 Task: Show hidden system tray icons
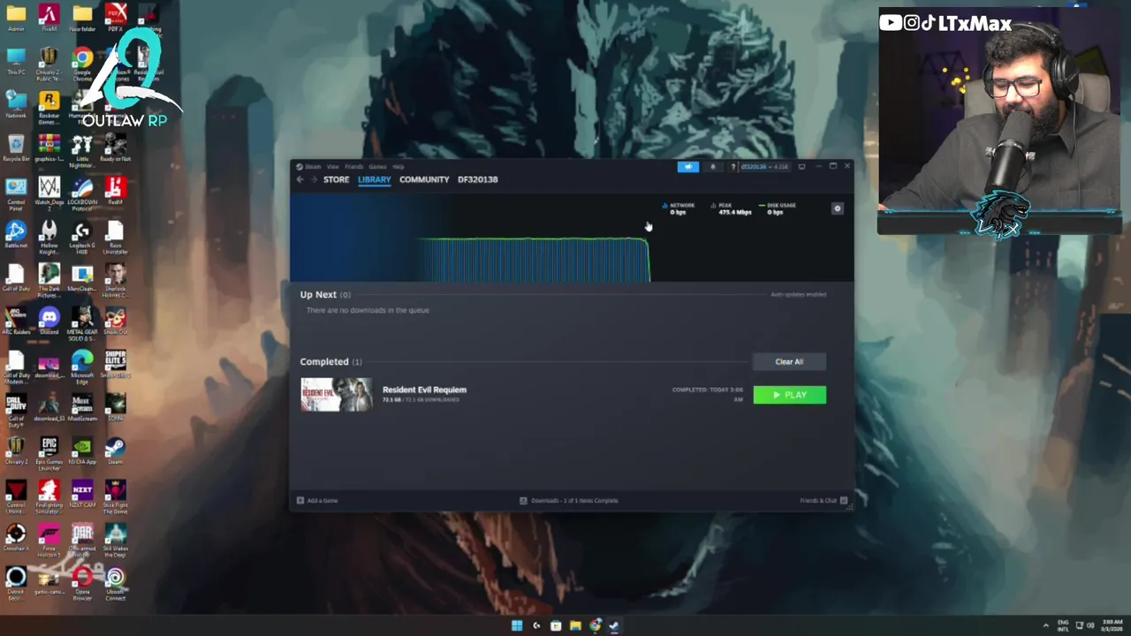(x=1046, y=625)
